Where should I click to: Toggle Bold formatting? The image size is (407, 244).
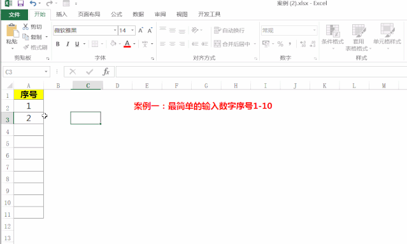tap(57, 44)
